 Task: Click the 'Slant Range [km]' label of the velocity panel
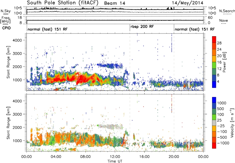(8, 123)
